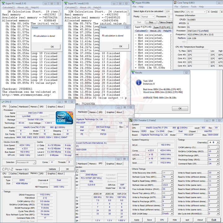
Task: Click the Exit button in CPU-Tweaker
Action: (x=214, y=220)
